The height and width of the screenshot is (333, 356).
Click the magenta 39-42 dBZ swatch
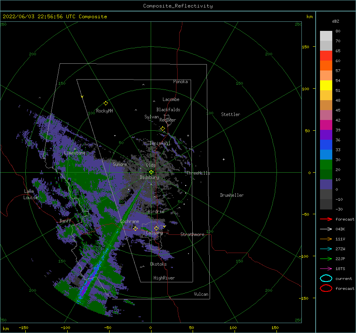pos(326,125)
